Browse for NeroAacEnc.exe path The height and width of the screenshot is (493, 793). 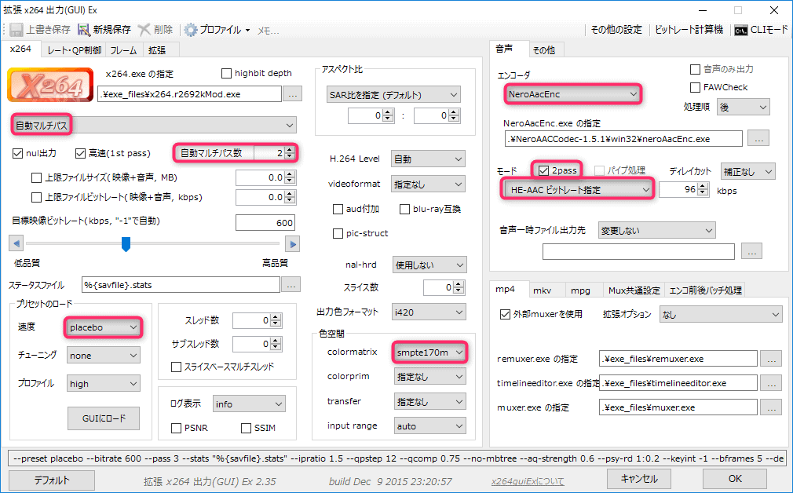click(x=758, y=138)
